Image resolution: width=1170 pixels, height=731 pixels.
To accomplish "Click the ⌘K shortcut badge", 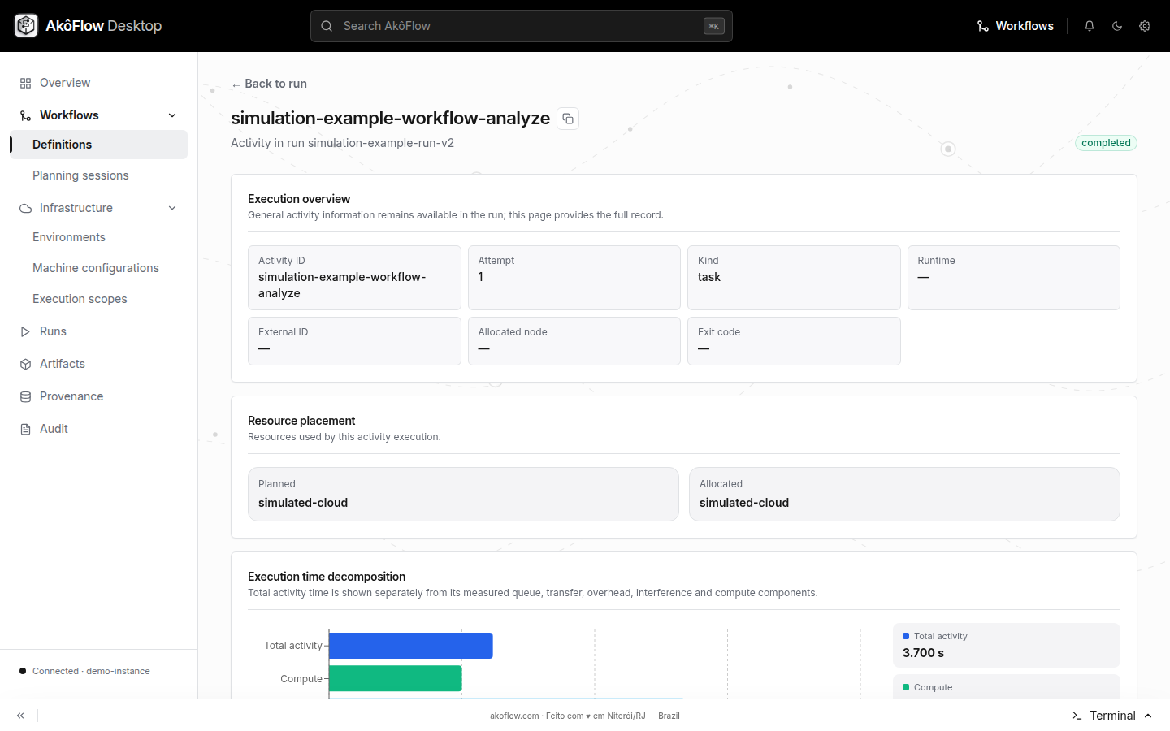I will click(x=713, y=26).
